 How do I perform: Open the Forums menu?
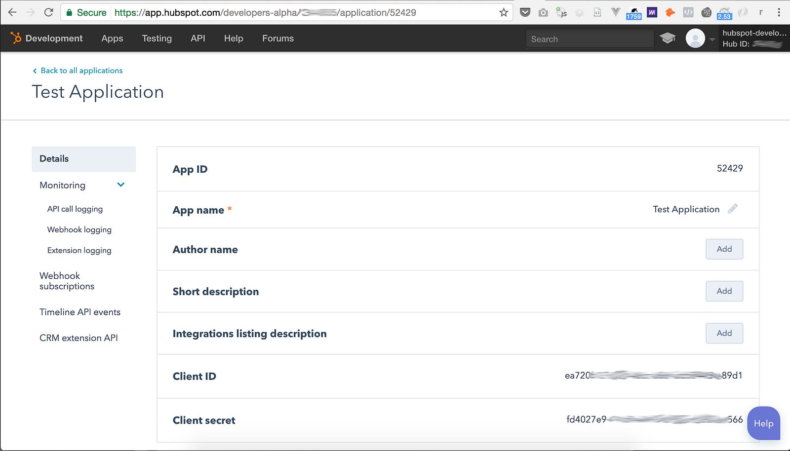coord(278,38)
